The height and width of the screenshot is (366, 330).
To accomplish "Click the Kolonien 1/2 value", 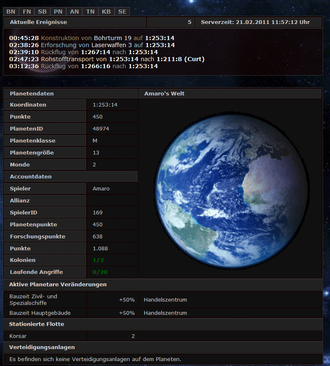I will click(x=98, y=260).
